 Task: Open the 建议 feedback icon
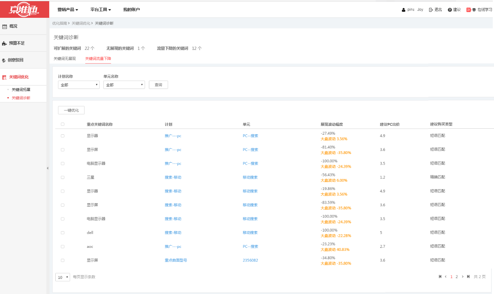click(450, 10)
